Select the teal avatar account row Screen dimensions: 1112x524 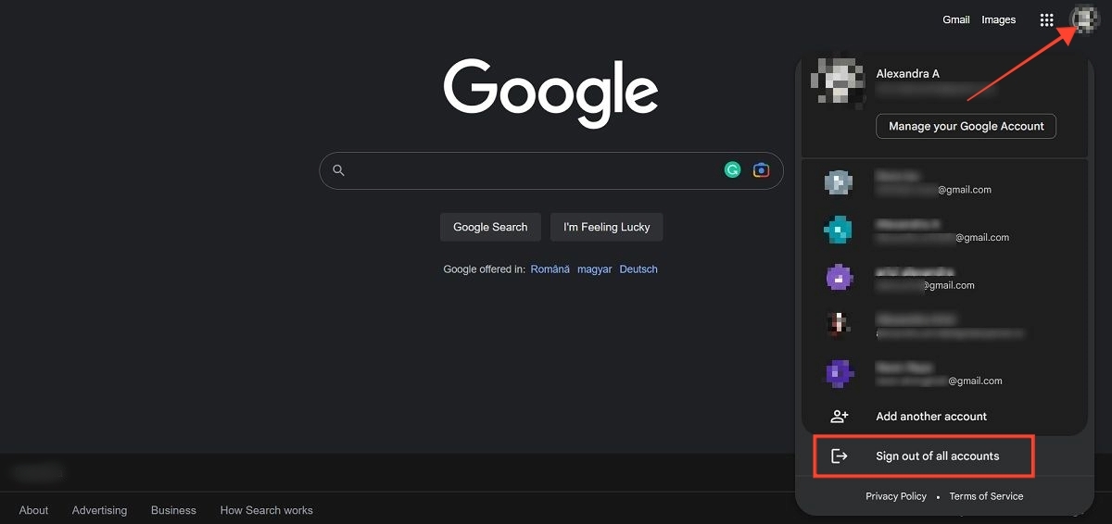(x=944, y=230)
